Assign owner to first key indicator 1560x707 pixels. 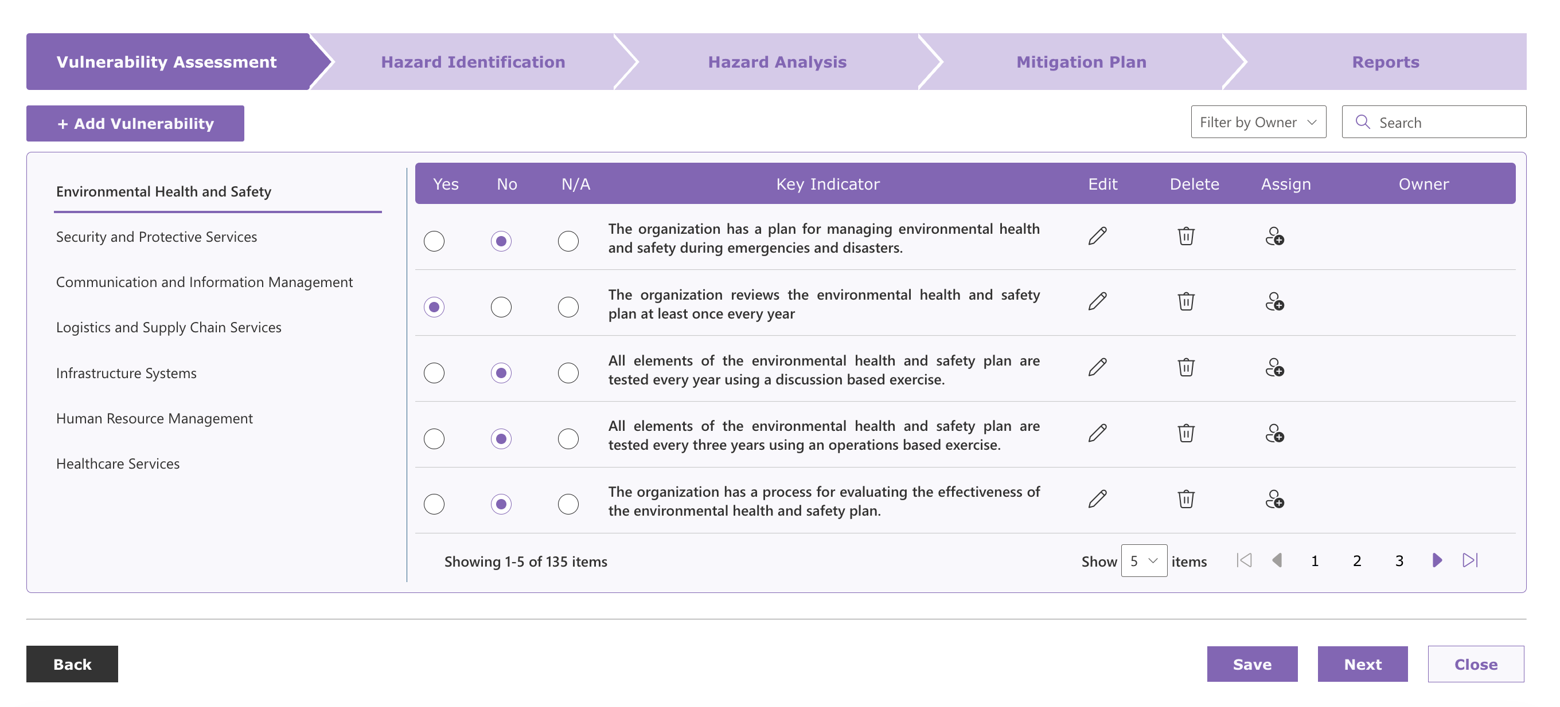pyautogui.click(x=1274, y=236)
